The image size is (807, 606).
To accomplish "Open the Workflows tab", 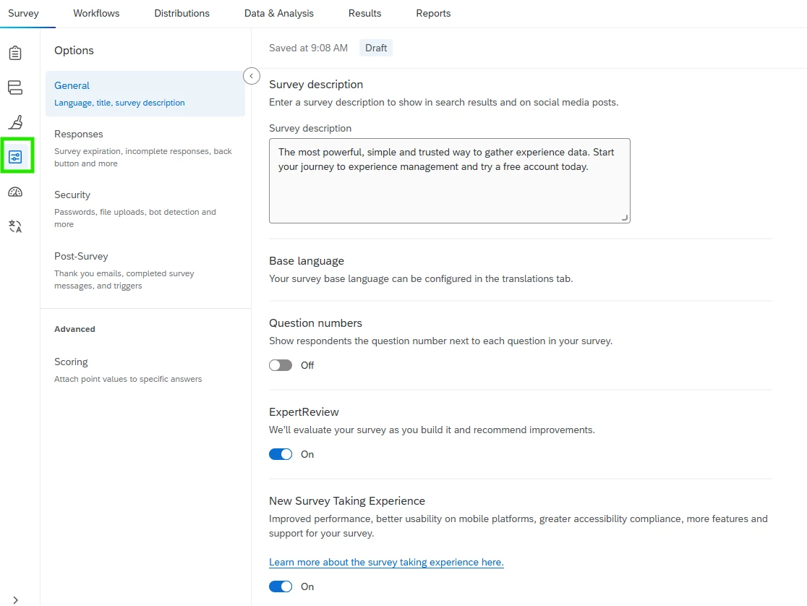I will click(96, 14).
